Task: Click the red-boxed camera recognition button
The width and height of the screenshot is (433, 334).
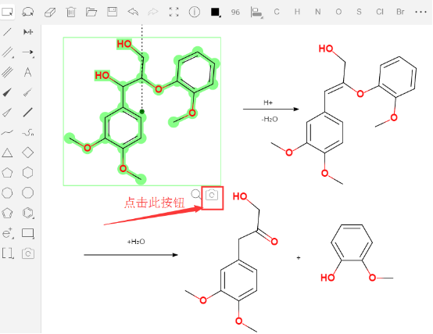Action: click(x=212, y=198)
